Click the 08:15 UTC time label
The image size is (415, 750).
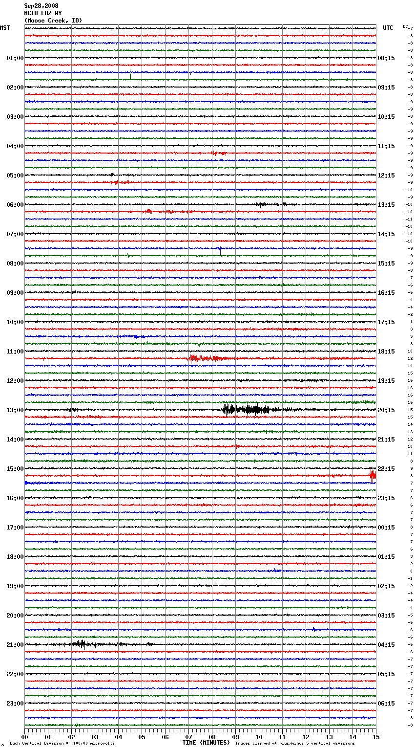(386, 58)
